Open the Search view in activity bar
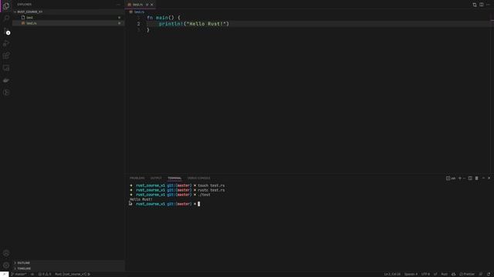This screenshot has height=277, width=494. (6, 18)
